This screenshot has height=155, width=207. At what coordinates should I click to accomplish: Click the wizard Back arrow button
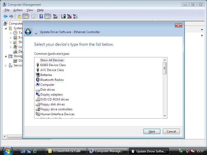[28, 32]
